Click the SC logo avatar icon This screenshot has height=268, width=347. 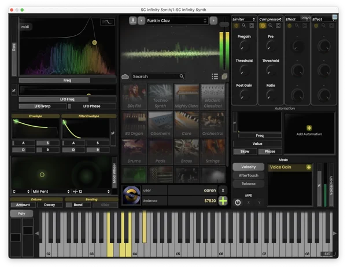click(x=132, y=195)
